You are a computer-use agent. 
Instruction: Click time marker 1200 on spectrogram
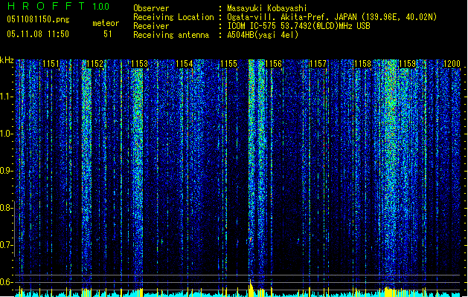452,64
